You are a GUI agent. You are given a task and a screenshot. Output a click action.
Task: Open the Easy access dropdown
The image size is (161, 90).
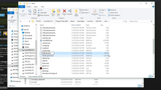point(85,13)
